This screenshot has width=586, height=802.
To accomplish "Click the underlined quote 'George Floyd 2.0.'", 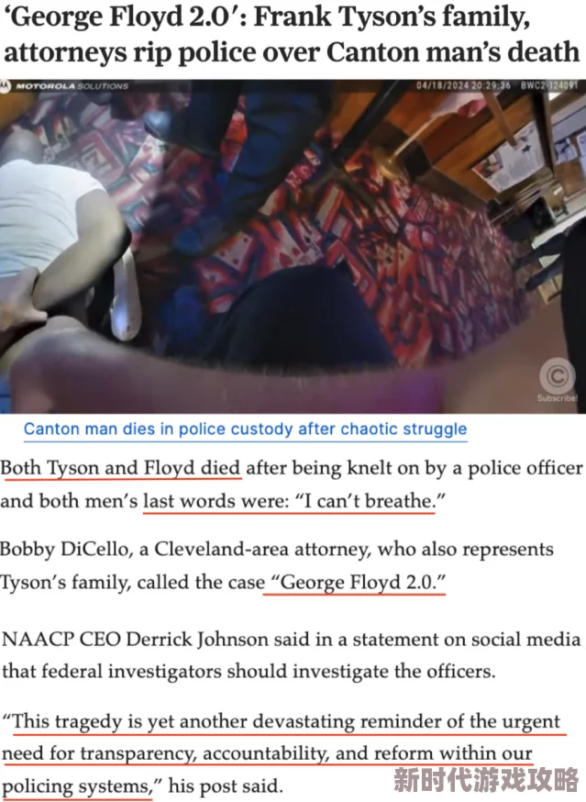I will [x=357, y=582].
